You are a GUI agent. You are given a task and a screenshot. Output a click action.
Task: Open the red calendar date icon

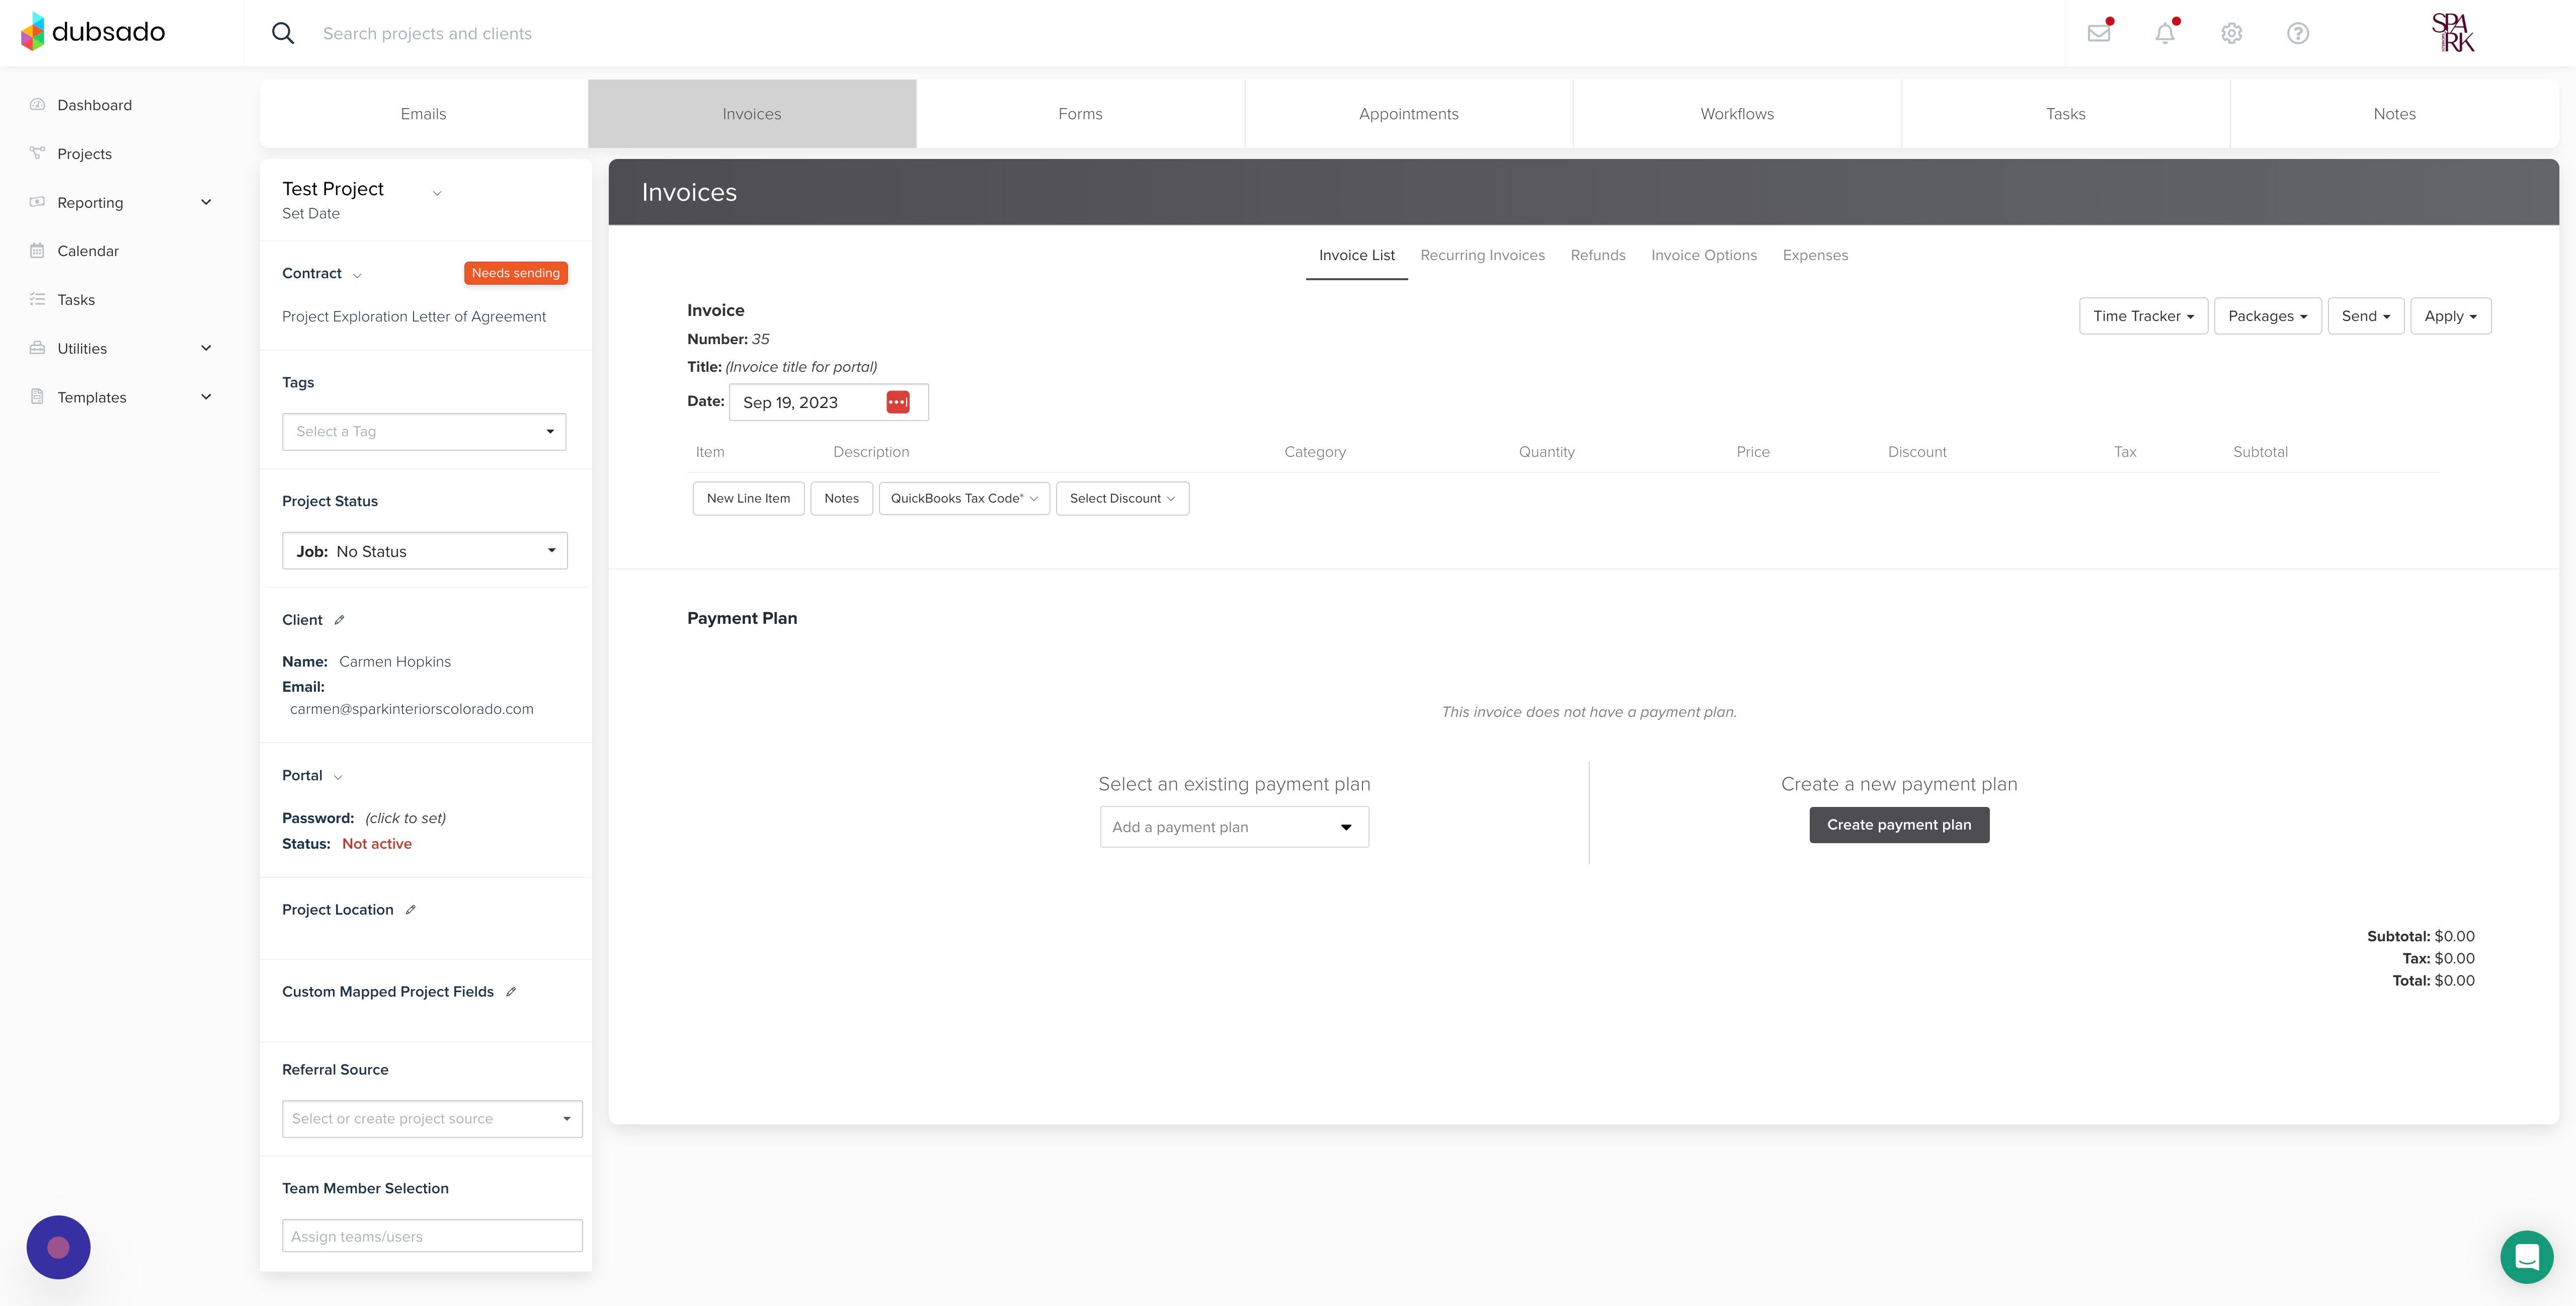(x=897, y=402)
